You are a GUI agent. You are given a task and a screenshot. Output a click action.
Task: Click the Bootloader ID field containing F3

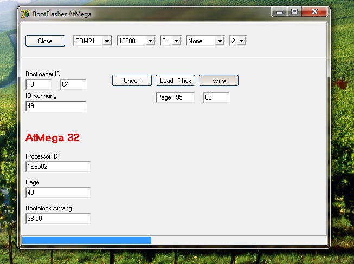pyautogui.click(x=38, y=84)
